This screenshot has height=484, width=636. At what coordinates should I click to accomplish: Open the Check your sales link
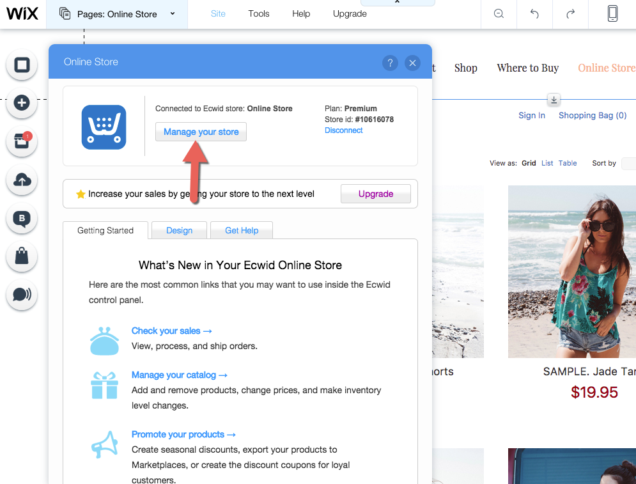171,331
